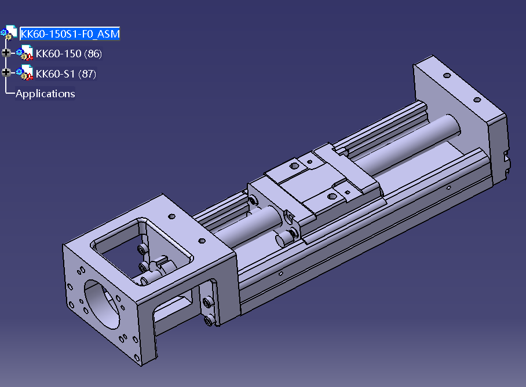Select the KK60-150S1-F0_ASM root label
Image resolution: width=526 pixels, height=387 pixels.
pyautogui.click(x=70, y=34)
